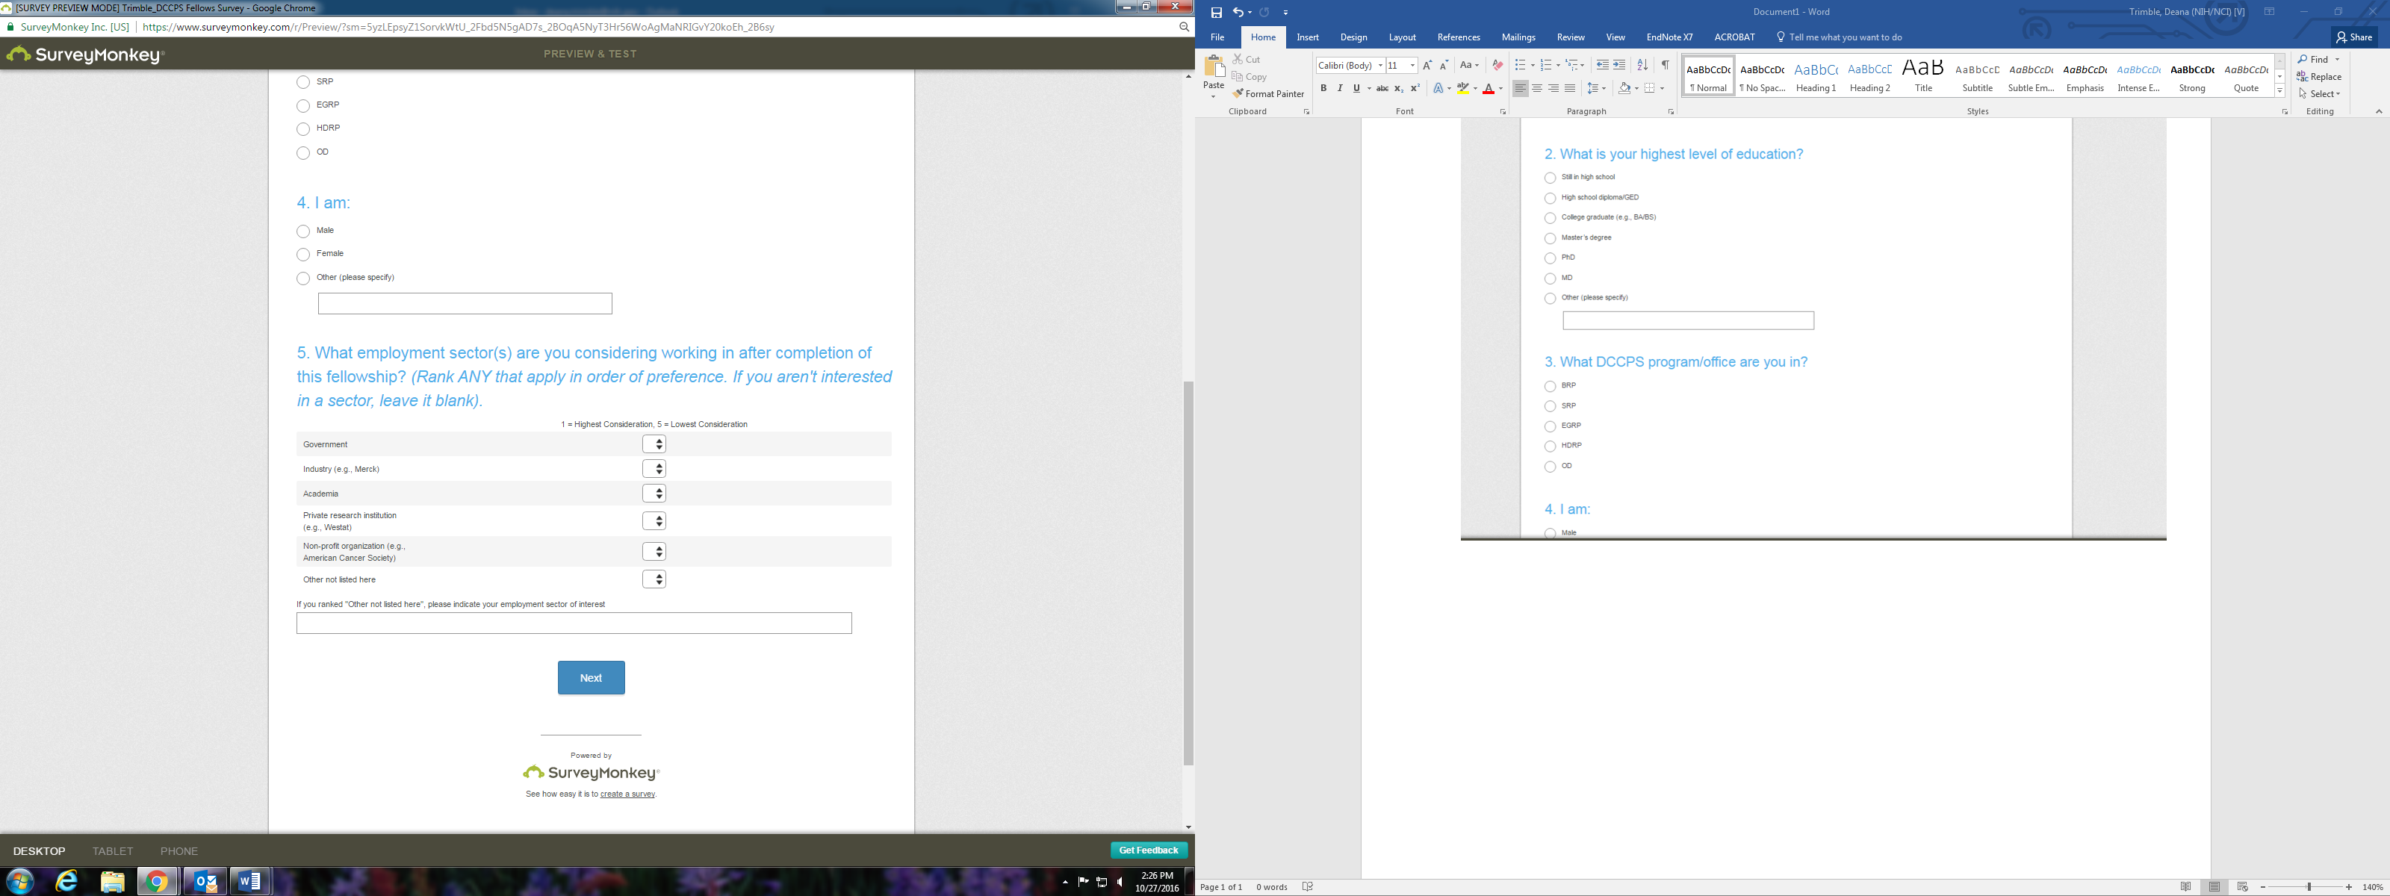Open the Academia ranking dropdown
Viewport: 2390px width, 896px height.
coord(654,494)
